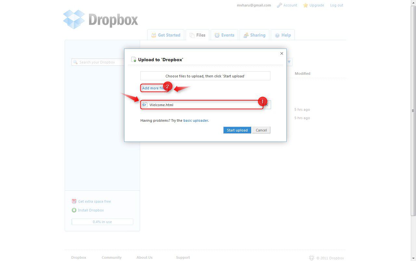The height and width of the screenshot is (261, 416).
Task: Click the Files tab page icon
Action: coord(192,35)
